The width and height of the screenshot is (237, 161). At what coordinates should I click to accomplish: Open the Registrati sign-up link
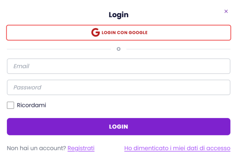[81, 148]
